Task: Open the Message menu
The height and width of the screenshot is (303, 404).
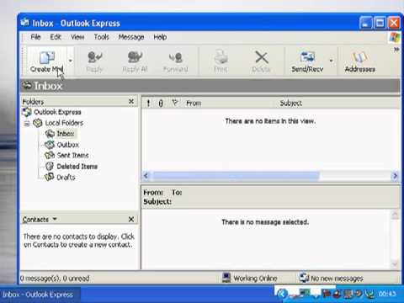Action: [131, 37]
